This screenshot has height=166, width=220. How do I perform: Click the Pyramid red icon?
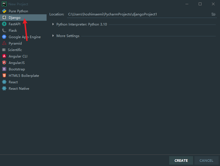tap(4, 43)
